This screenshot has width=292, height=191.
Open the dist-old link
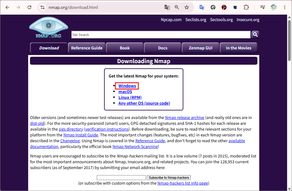(x=37, y=124)
